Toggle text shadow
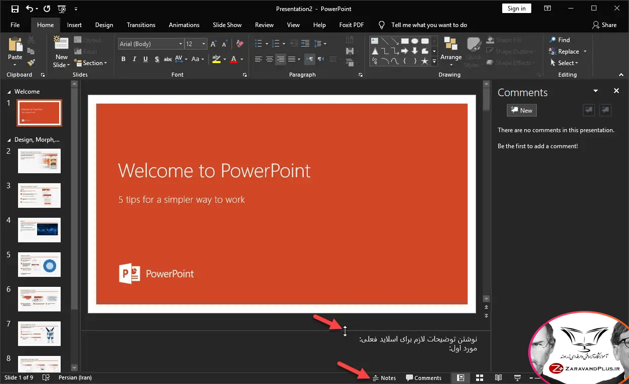This screenshot has height=384, width=629. coord(157,59)
